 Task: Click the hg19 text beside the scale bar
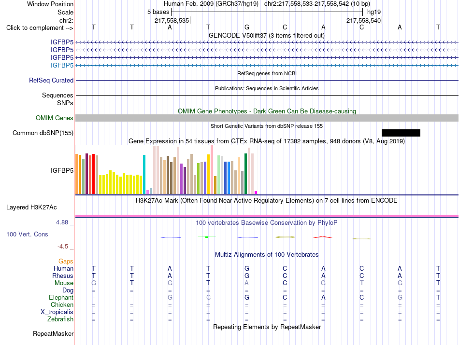(x=374, y=12)
